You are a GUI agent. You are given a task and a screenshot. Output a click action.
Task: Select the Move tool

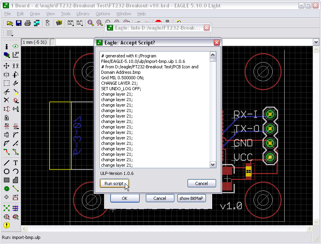tap(7, 65)
